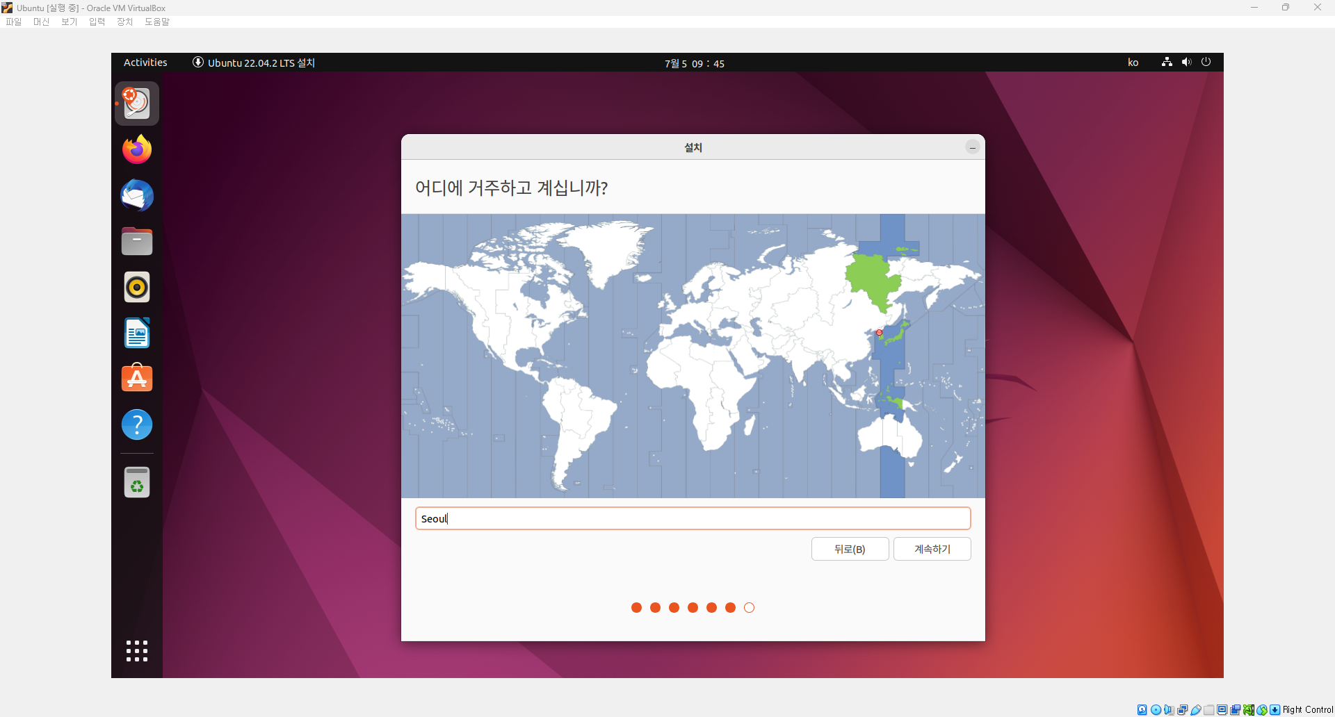The height and width of the screenshot is (717, 1335).
Task: Click the Seoul location text field
Action: point(693,518)
